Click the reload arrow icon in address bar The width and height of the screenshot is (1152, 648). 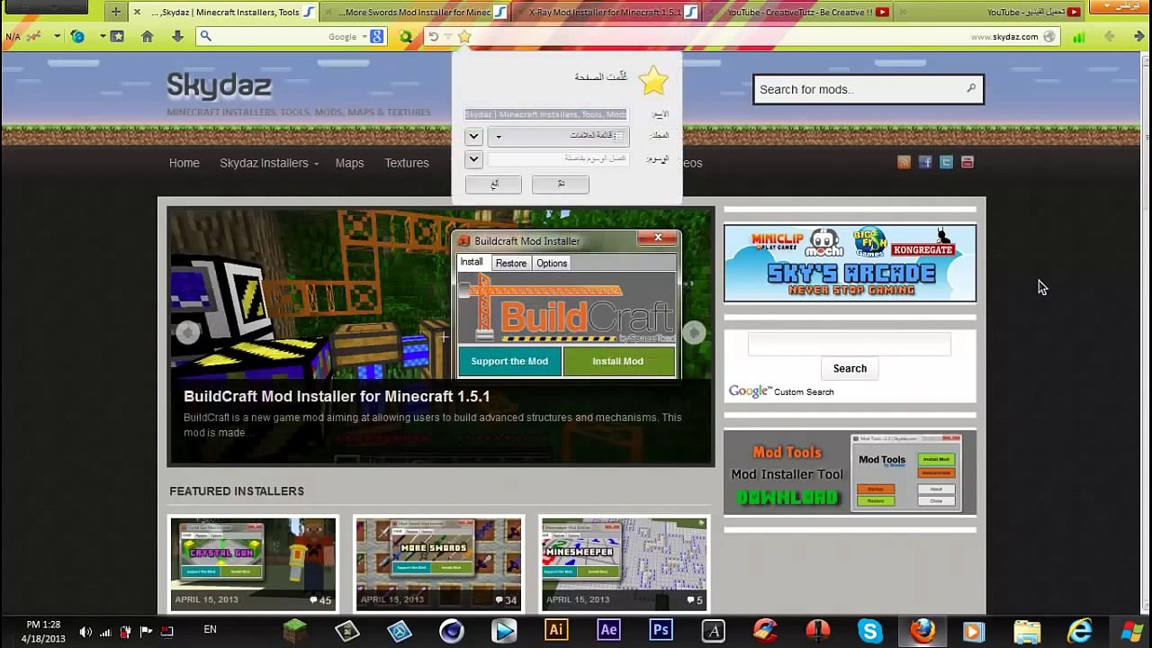433,37
